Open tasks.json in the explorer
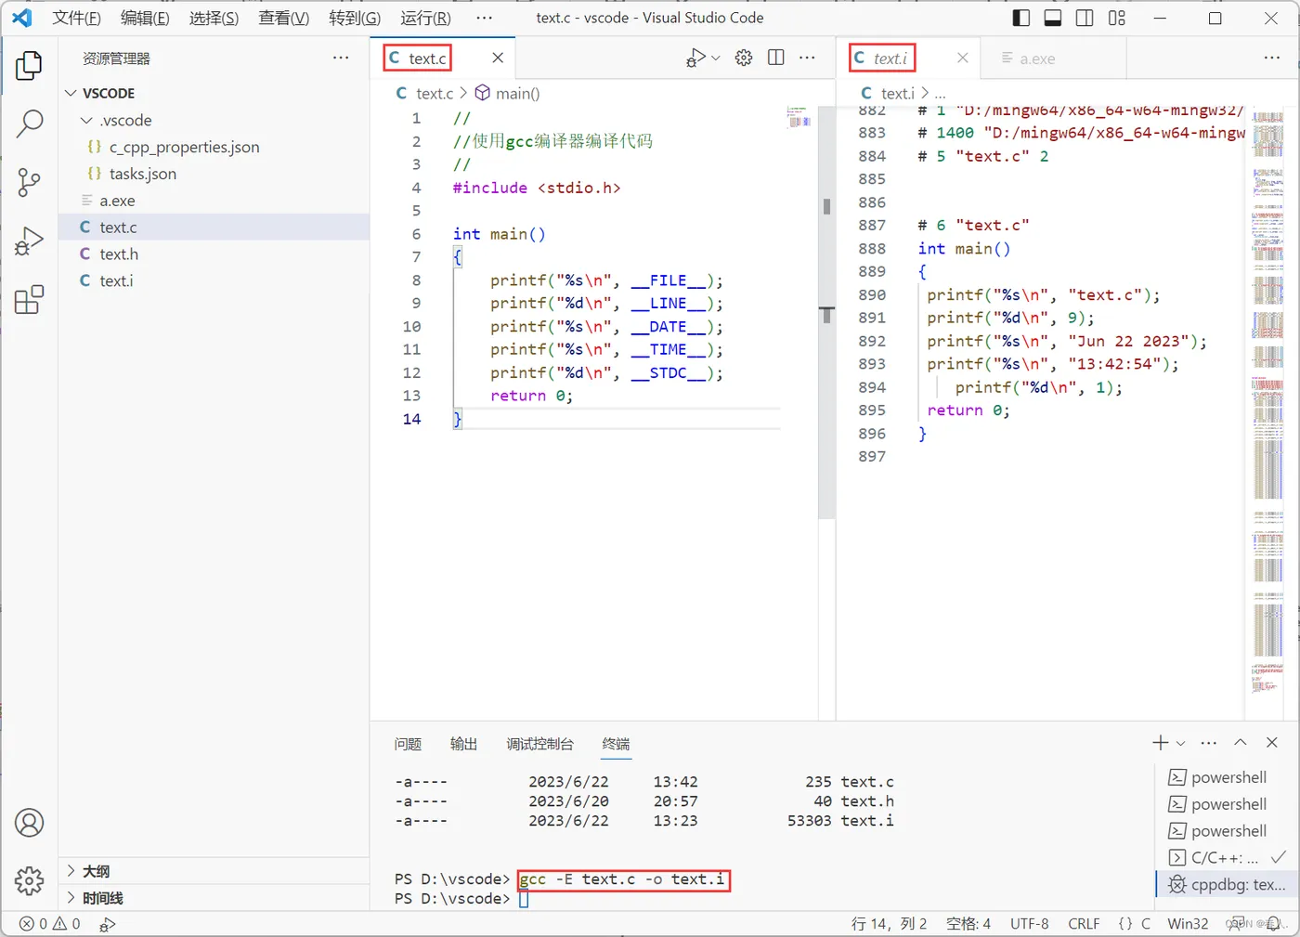Screen dimensions: 1300x937 (x=214, y=174)
